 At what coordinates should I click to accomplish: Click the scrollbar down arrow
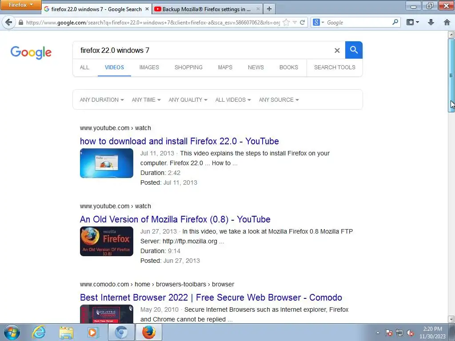[x=451, y=319]
